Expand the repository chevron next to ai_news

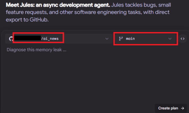click(x=107, y=39)
